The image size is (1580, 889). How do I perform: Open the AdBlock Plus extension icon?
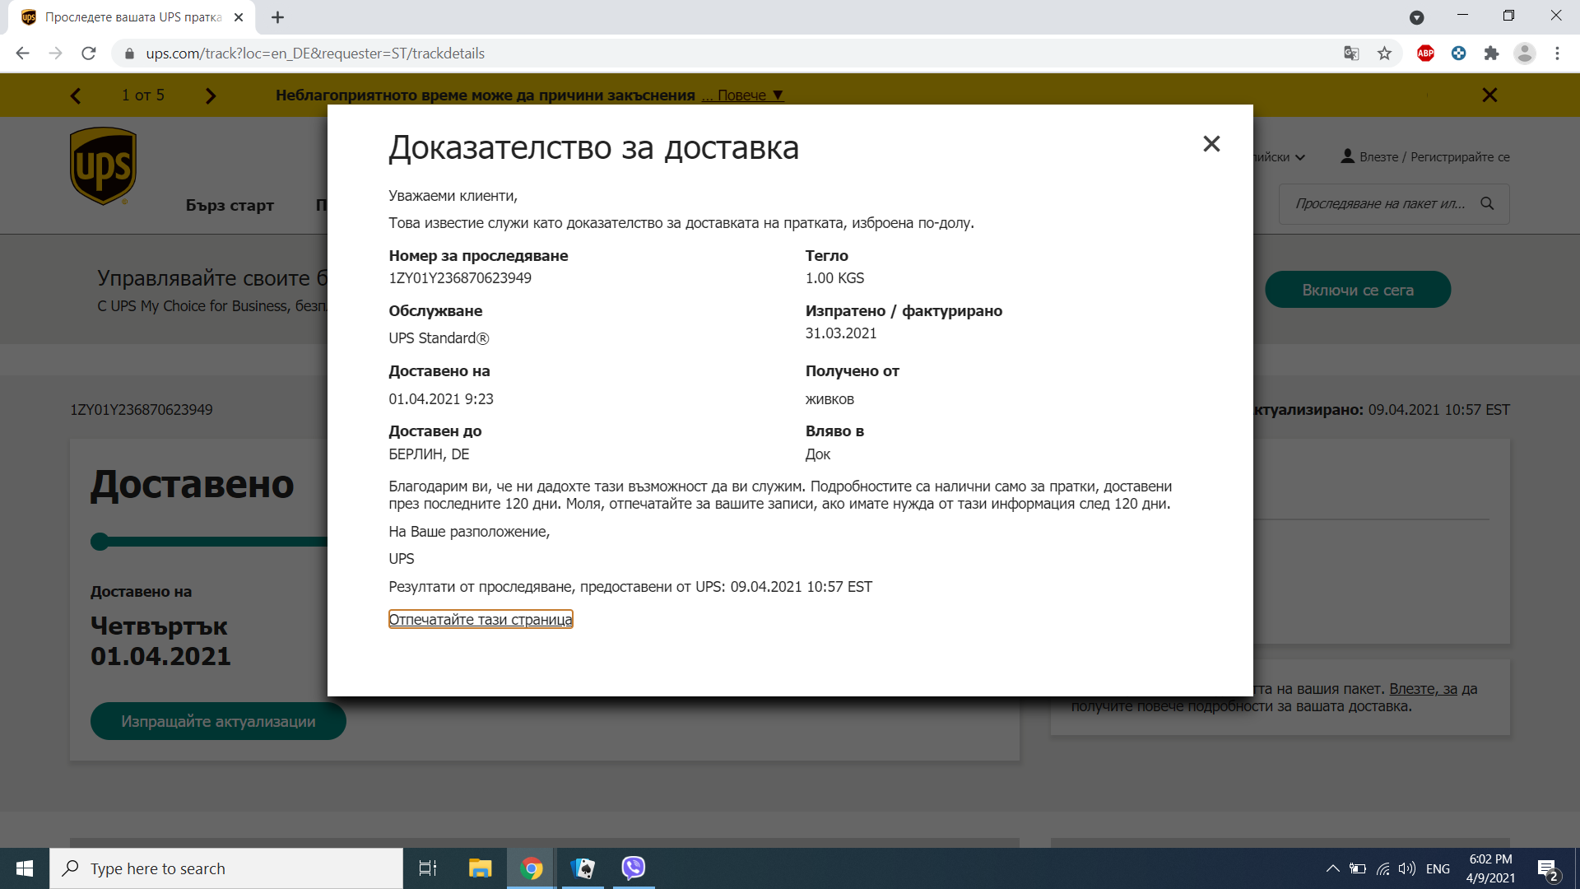[x=1425, y=54]
